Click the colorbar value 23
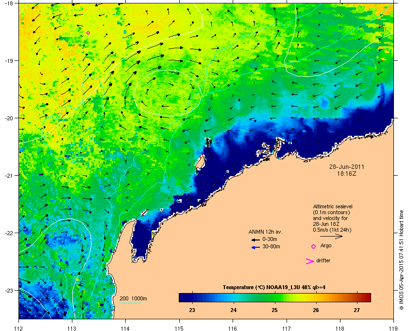The height and width of the screenshot is (331, 408). (x=192, y=310)
